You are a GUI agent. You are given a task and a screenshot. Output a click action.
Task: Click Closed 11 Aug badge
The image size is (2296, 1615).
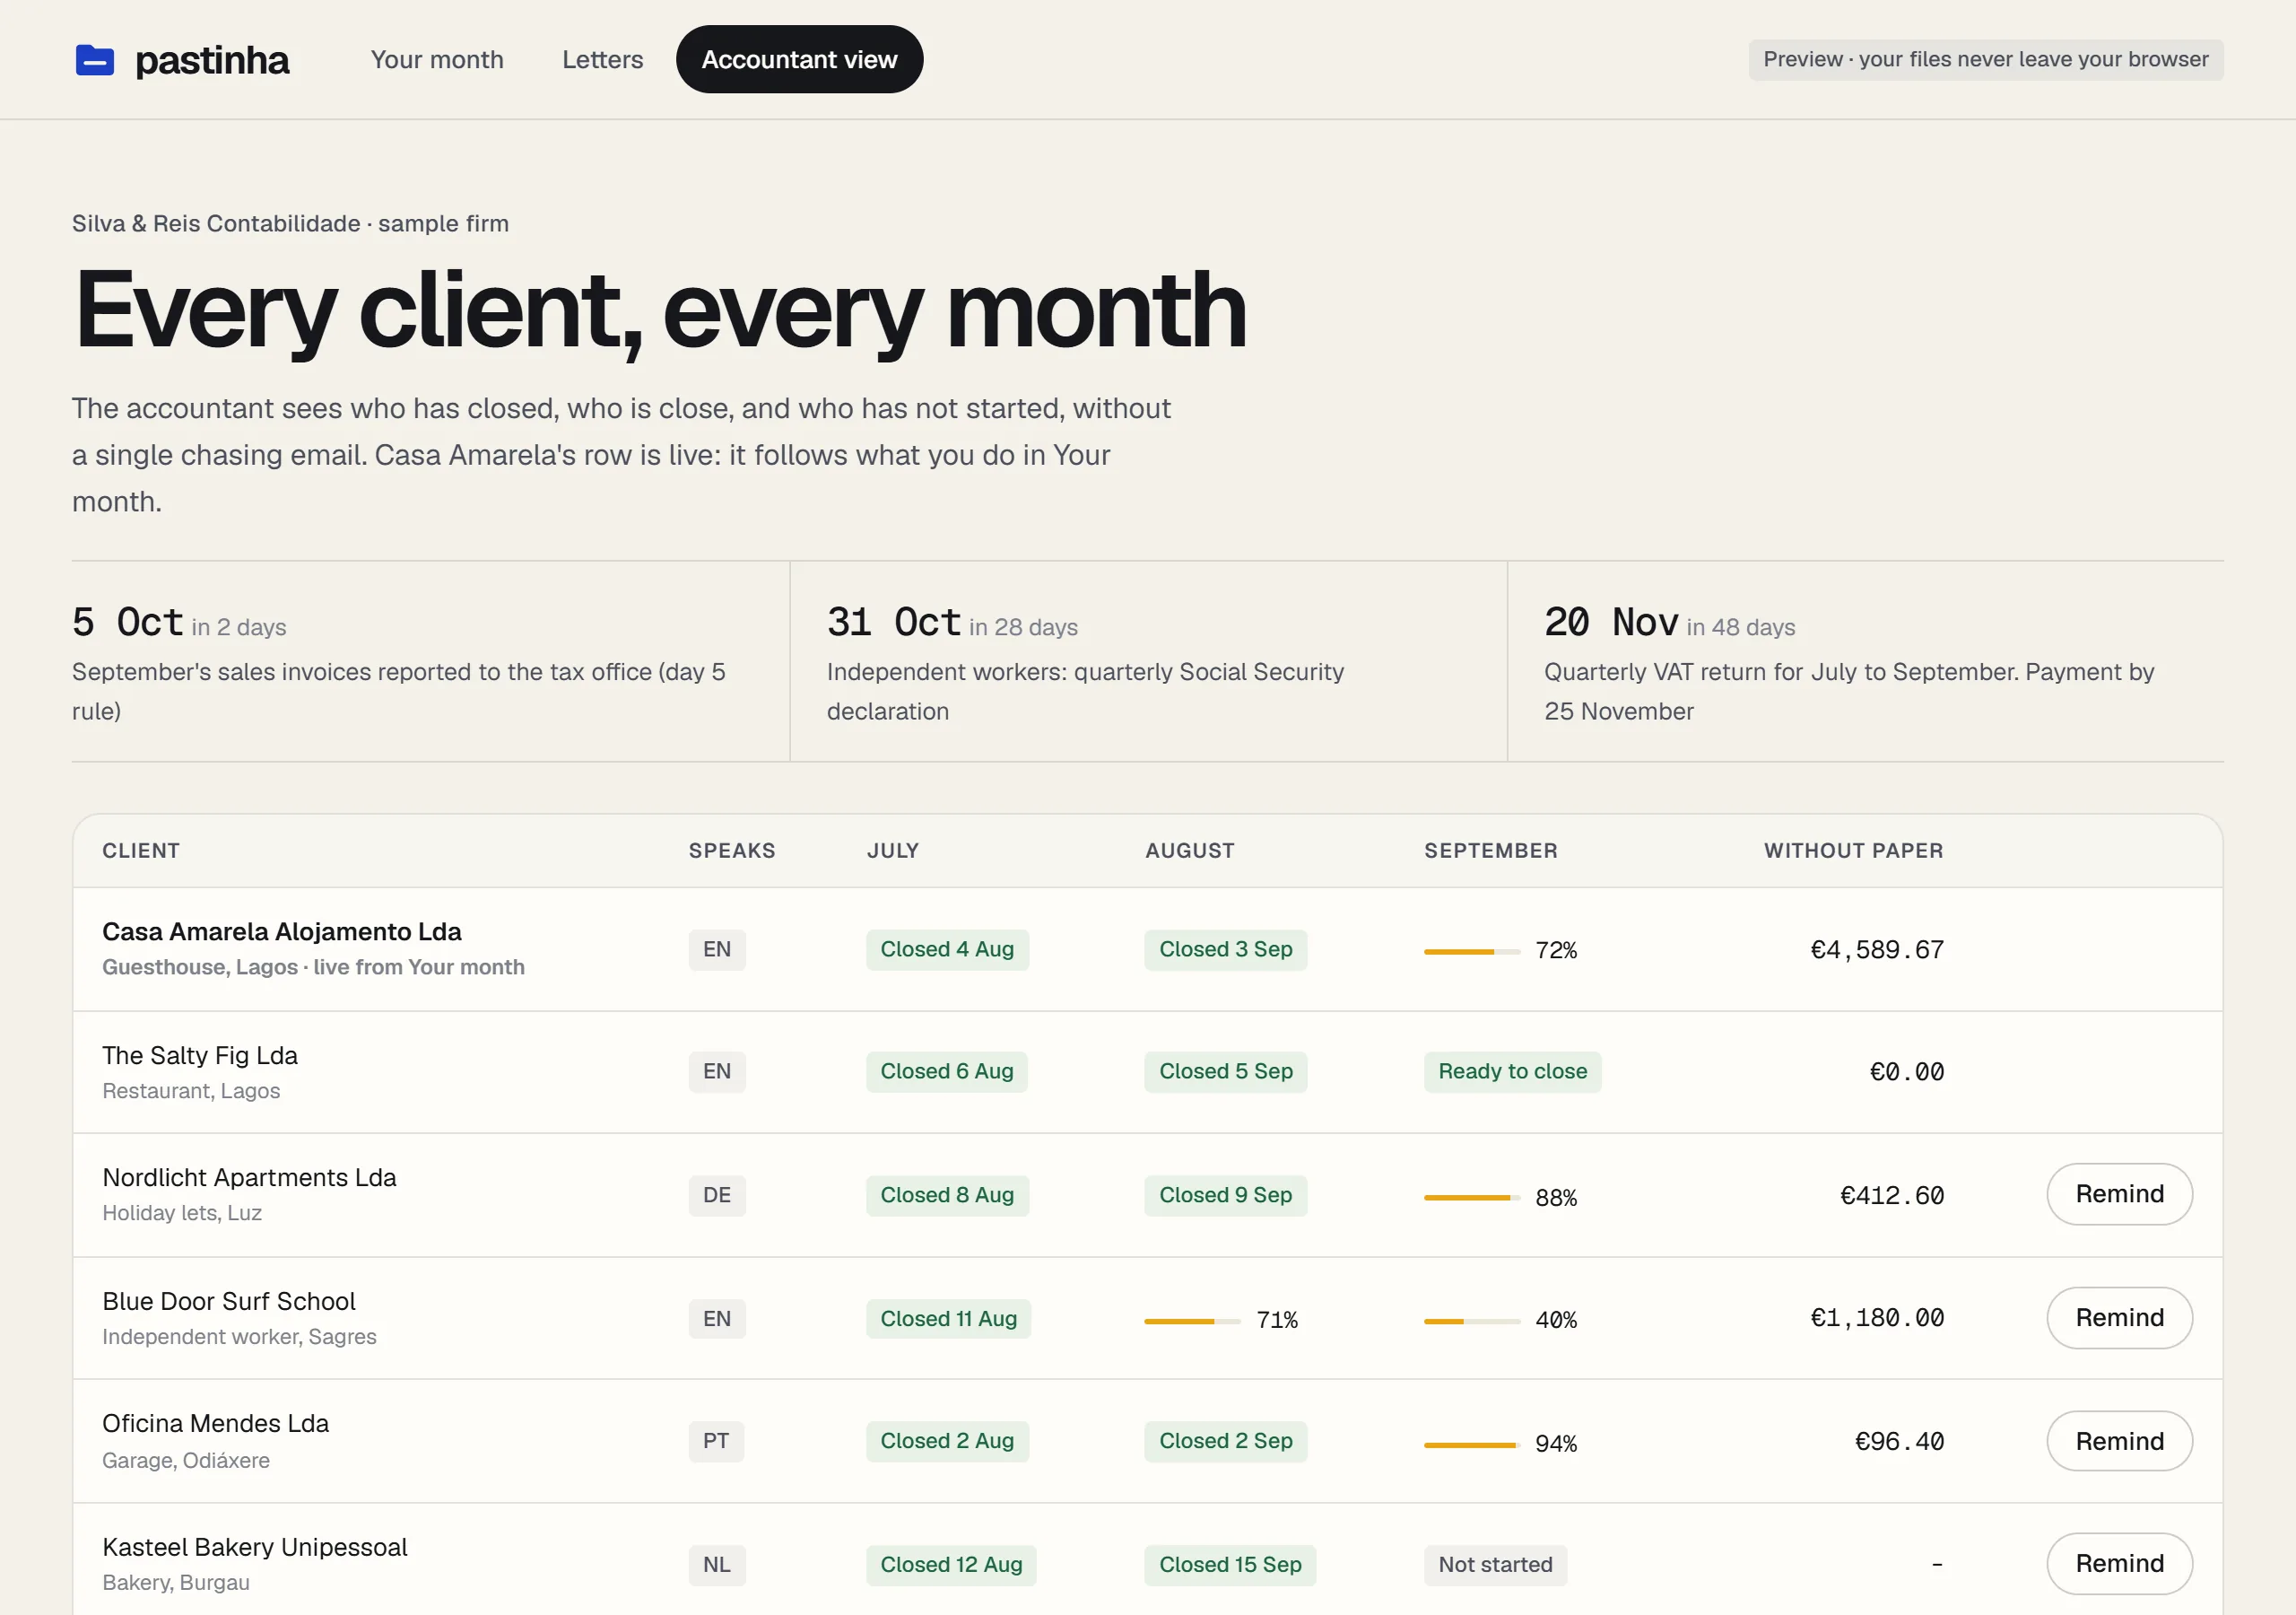coord(948,1319)
